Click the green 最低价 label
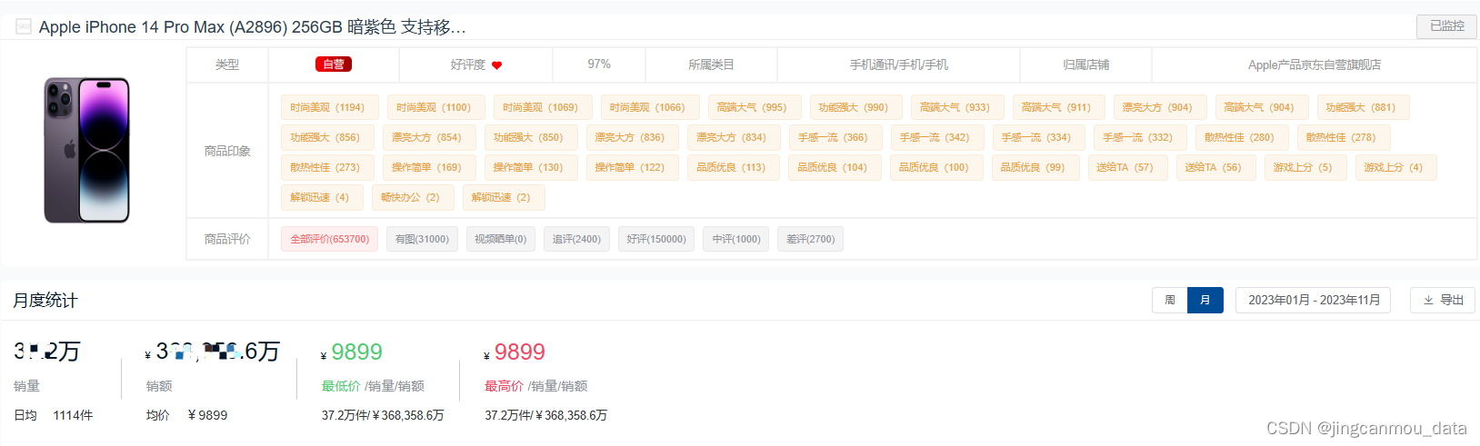1480x446 pixels. click(x=341, y=386)
